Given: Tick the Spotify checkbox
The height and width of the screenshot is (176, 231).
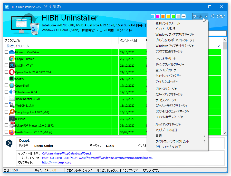Looking at the screenshot, I should pyautogui.click(x=6, y=78).
